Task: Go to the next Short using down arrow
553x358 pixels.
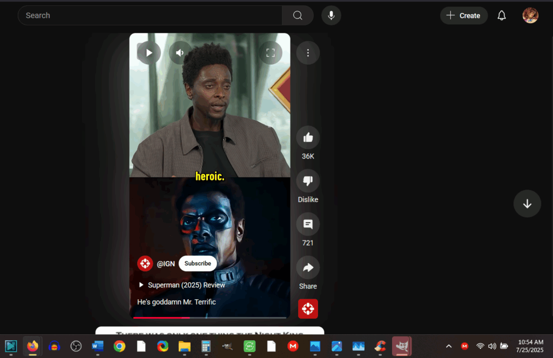Action: tap(527, 204)
